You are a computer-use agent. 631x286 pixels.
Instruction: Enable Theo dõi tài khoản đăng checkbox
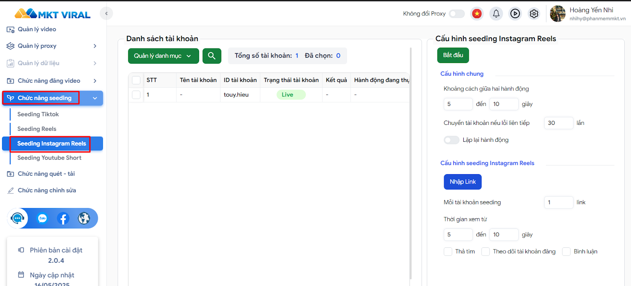pyautogui.click(x=486, y=252)
